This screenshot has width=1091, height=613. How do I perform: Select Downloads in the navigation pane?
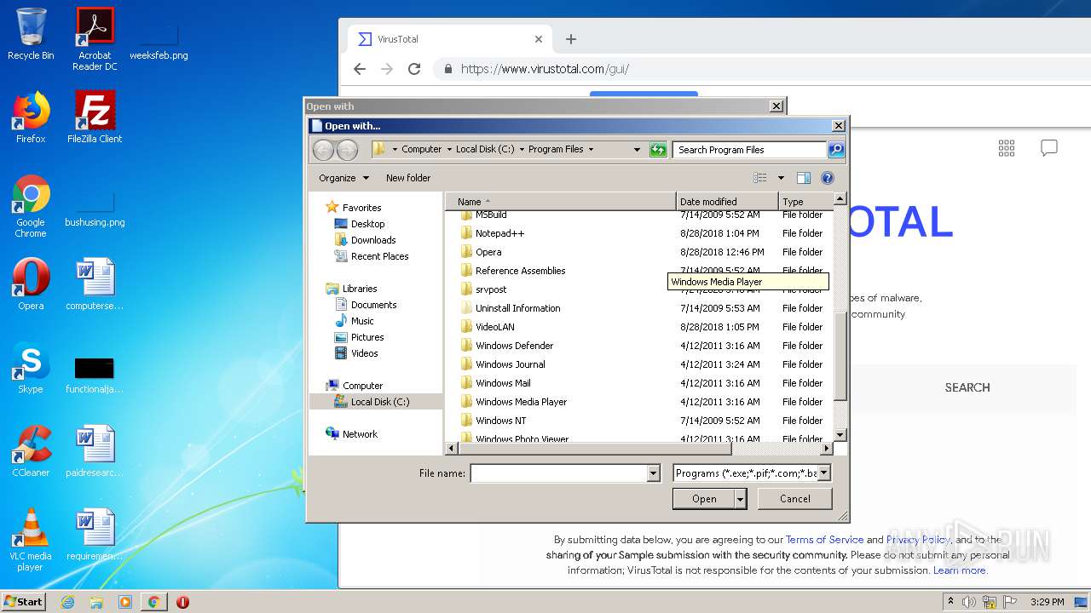(373, 240)
